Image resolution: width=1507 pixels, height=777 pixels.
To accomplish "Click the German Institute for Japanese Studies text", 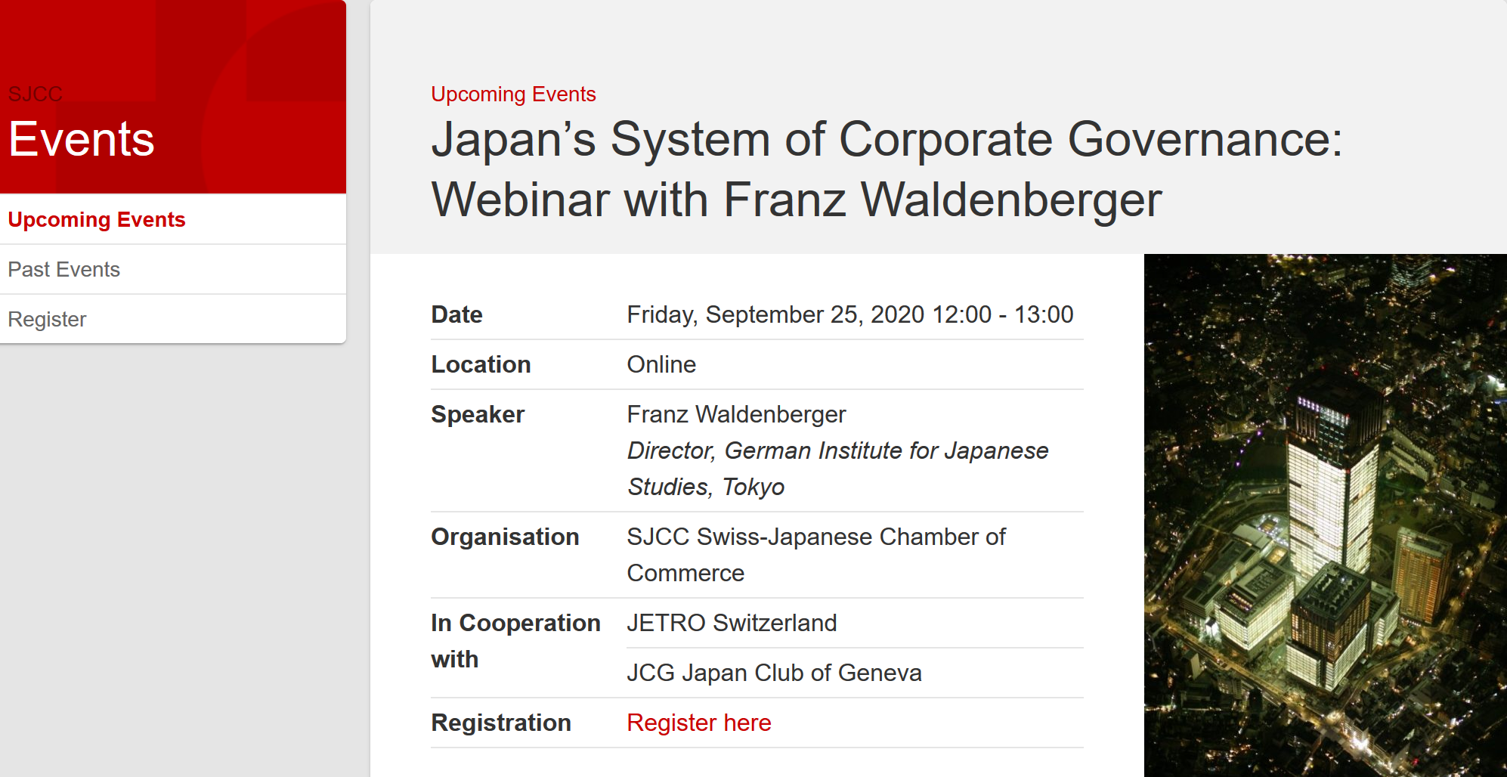I will (x=837, y=469).
